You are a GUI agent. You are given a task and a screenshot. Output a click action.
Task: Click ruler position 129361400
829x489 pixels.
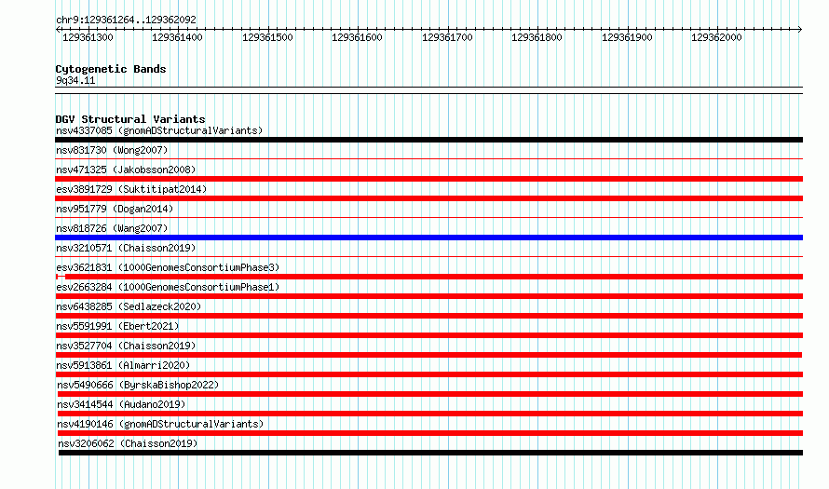177,37
